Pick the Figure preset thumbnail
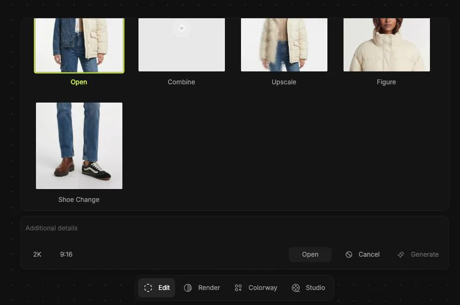The image size is (460, 305). [386, 45]
